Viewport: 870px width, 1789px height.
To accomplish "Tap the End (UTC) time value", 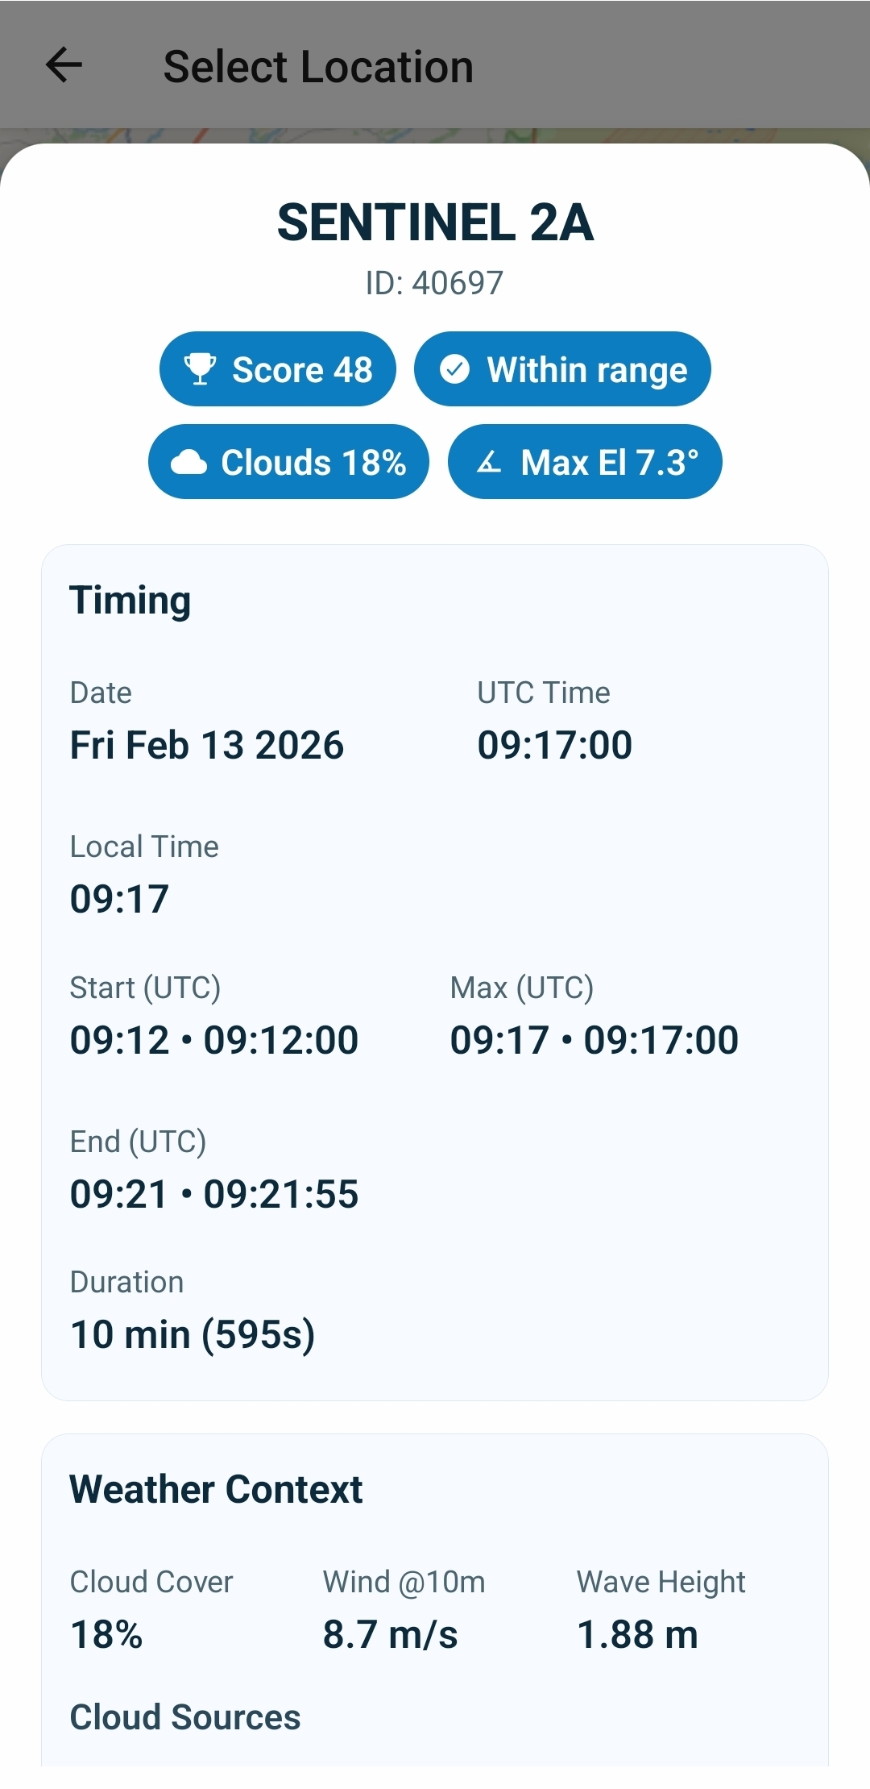I will tap(214, 1194).
